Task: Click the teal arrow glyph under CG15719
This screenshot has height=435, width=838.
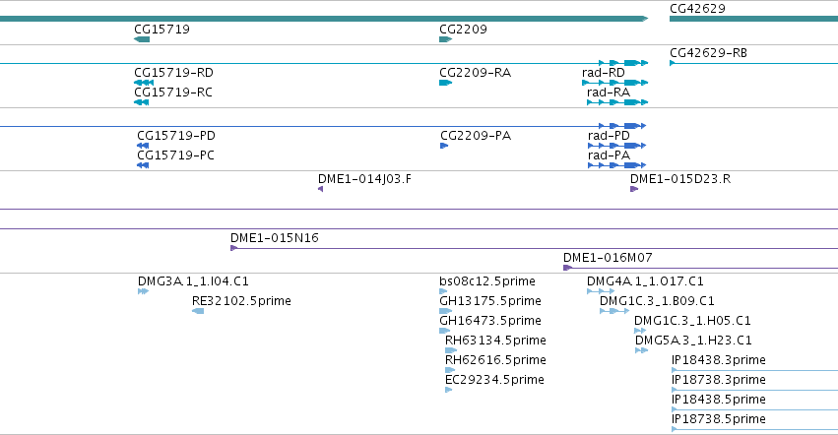Action: 142,39
